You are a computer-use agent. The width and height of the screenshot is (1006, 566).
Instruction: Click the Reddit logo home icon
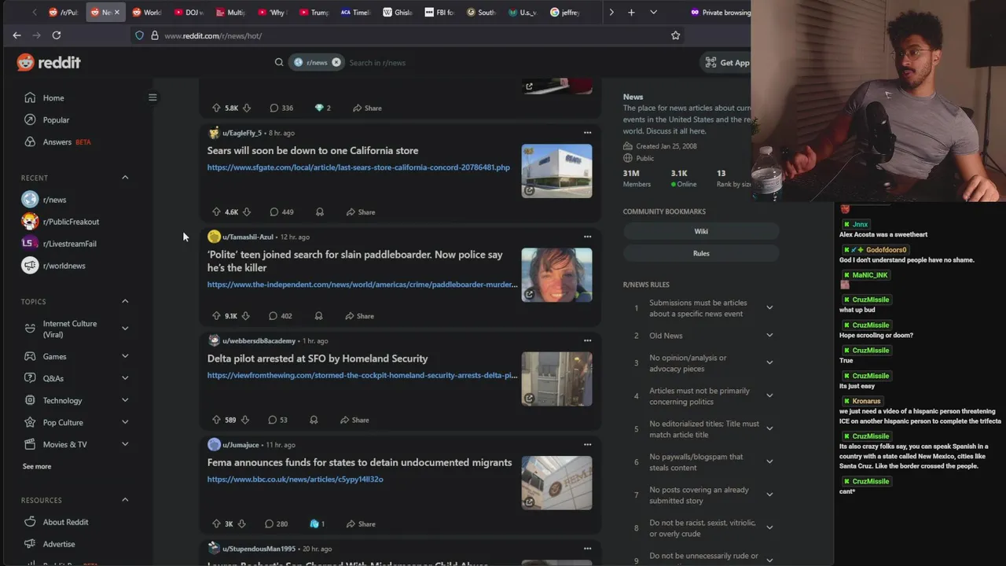coord(49,63)
